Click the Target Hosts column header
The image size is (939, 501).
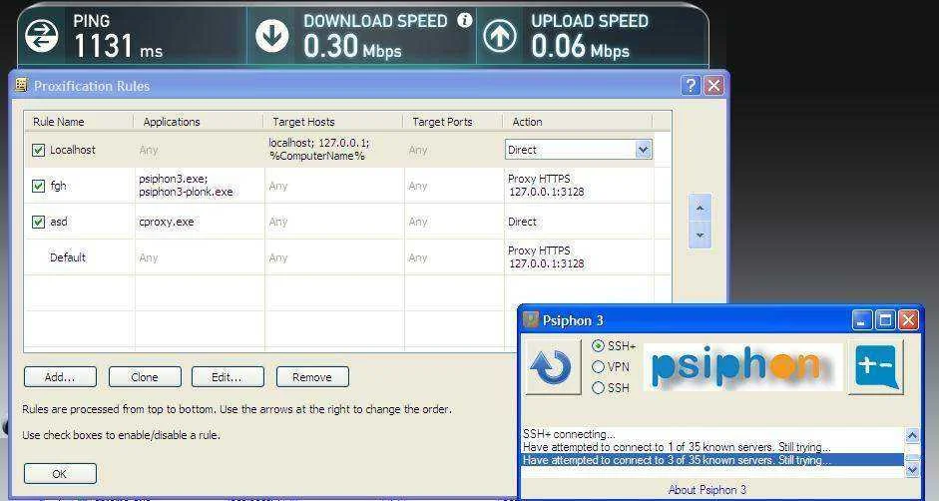(333, 121)
